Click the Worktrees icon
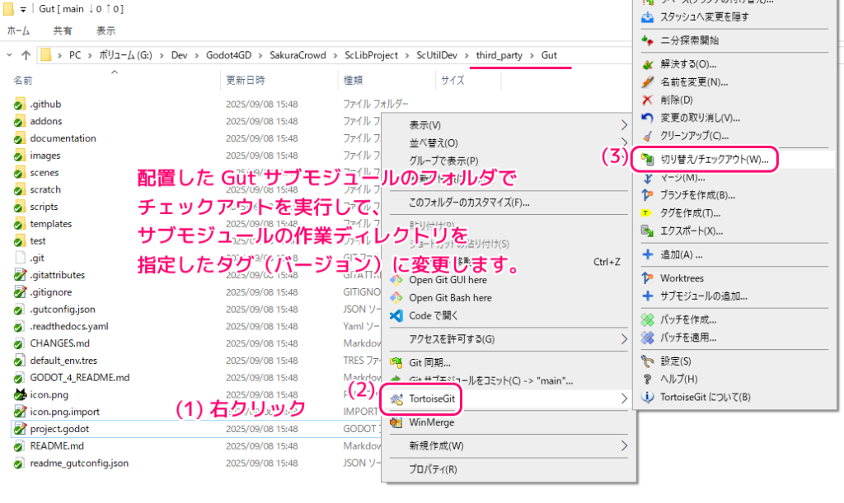844x503 pixels. [648, 278]
